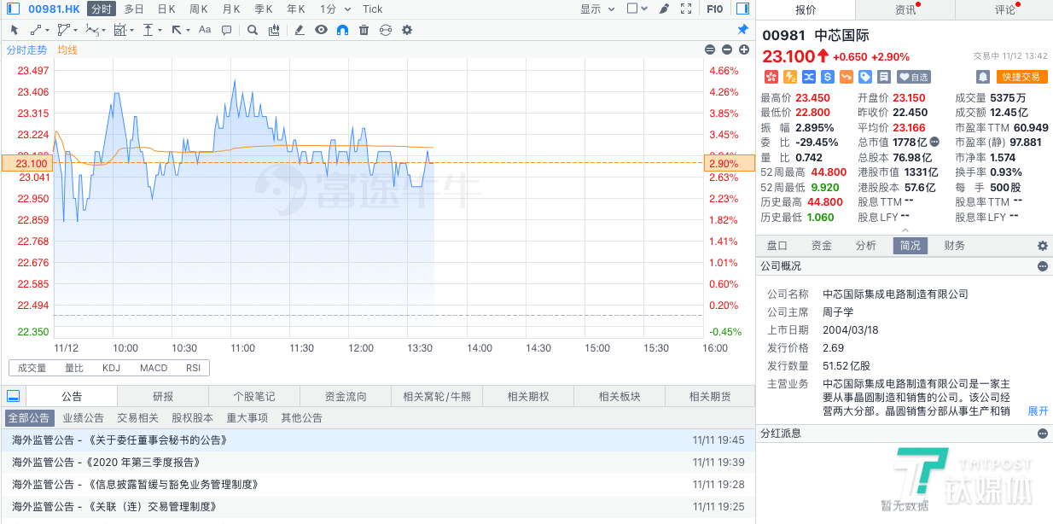Expand 主营业务 description via 展开

(x=1038, y=410)
